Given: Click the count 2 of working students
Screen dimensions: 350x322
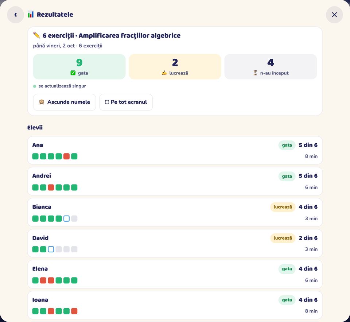Looking at the screenshot, I should pyautogui.click(x=175, y=62).
